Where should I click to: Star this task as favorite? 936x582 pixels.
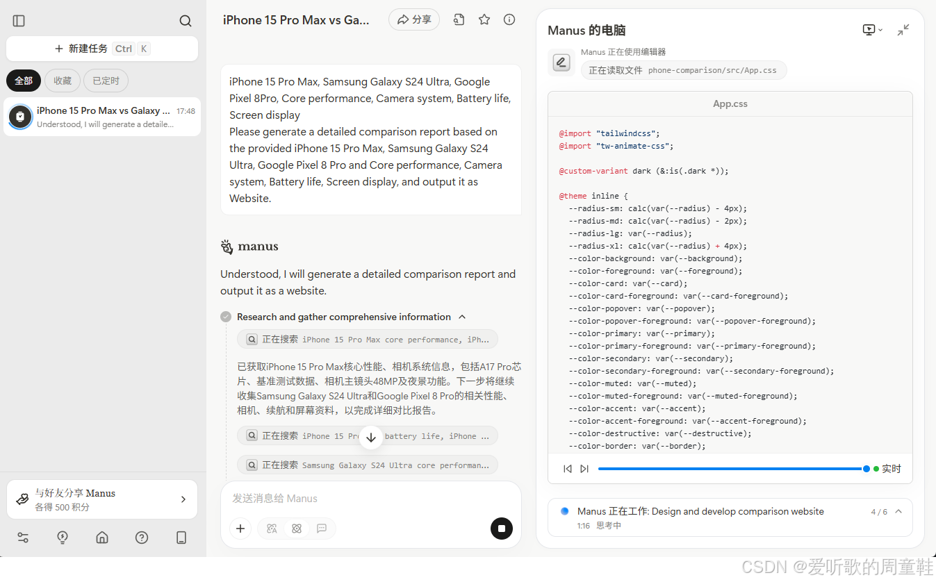484,19
